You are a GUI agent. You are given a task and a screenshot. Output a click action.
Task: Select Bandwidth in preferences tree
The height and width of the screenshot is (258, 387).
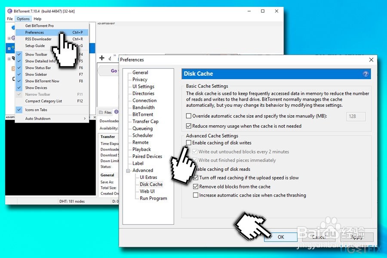coord(143,107)
